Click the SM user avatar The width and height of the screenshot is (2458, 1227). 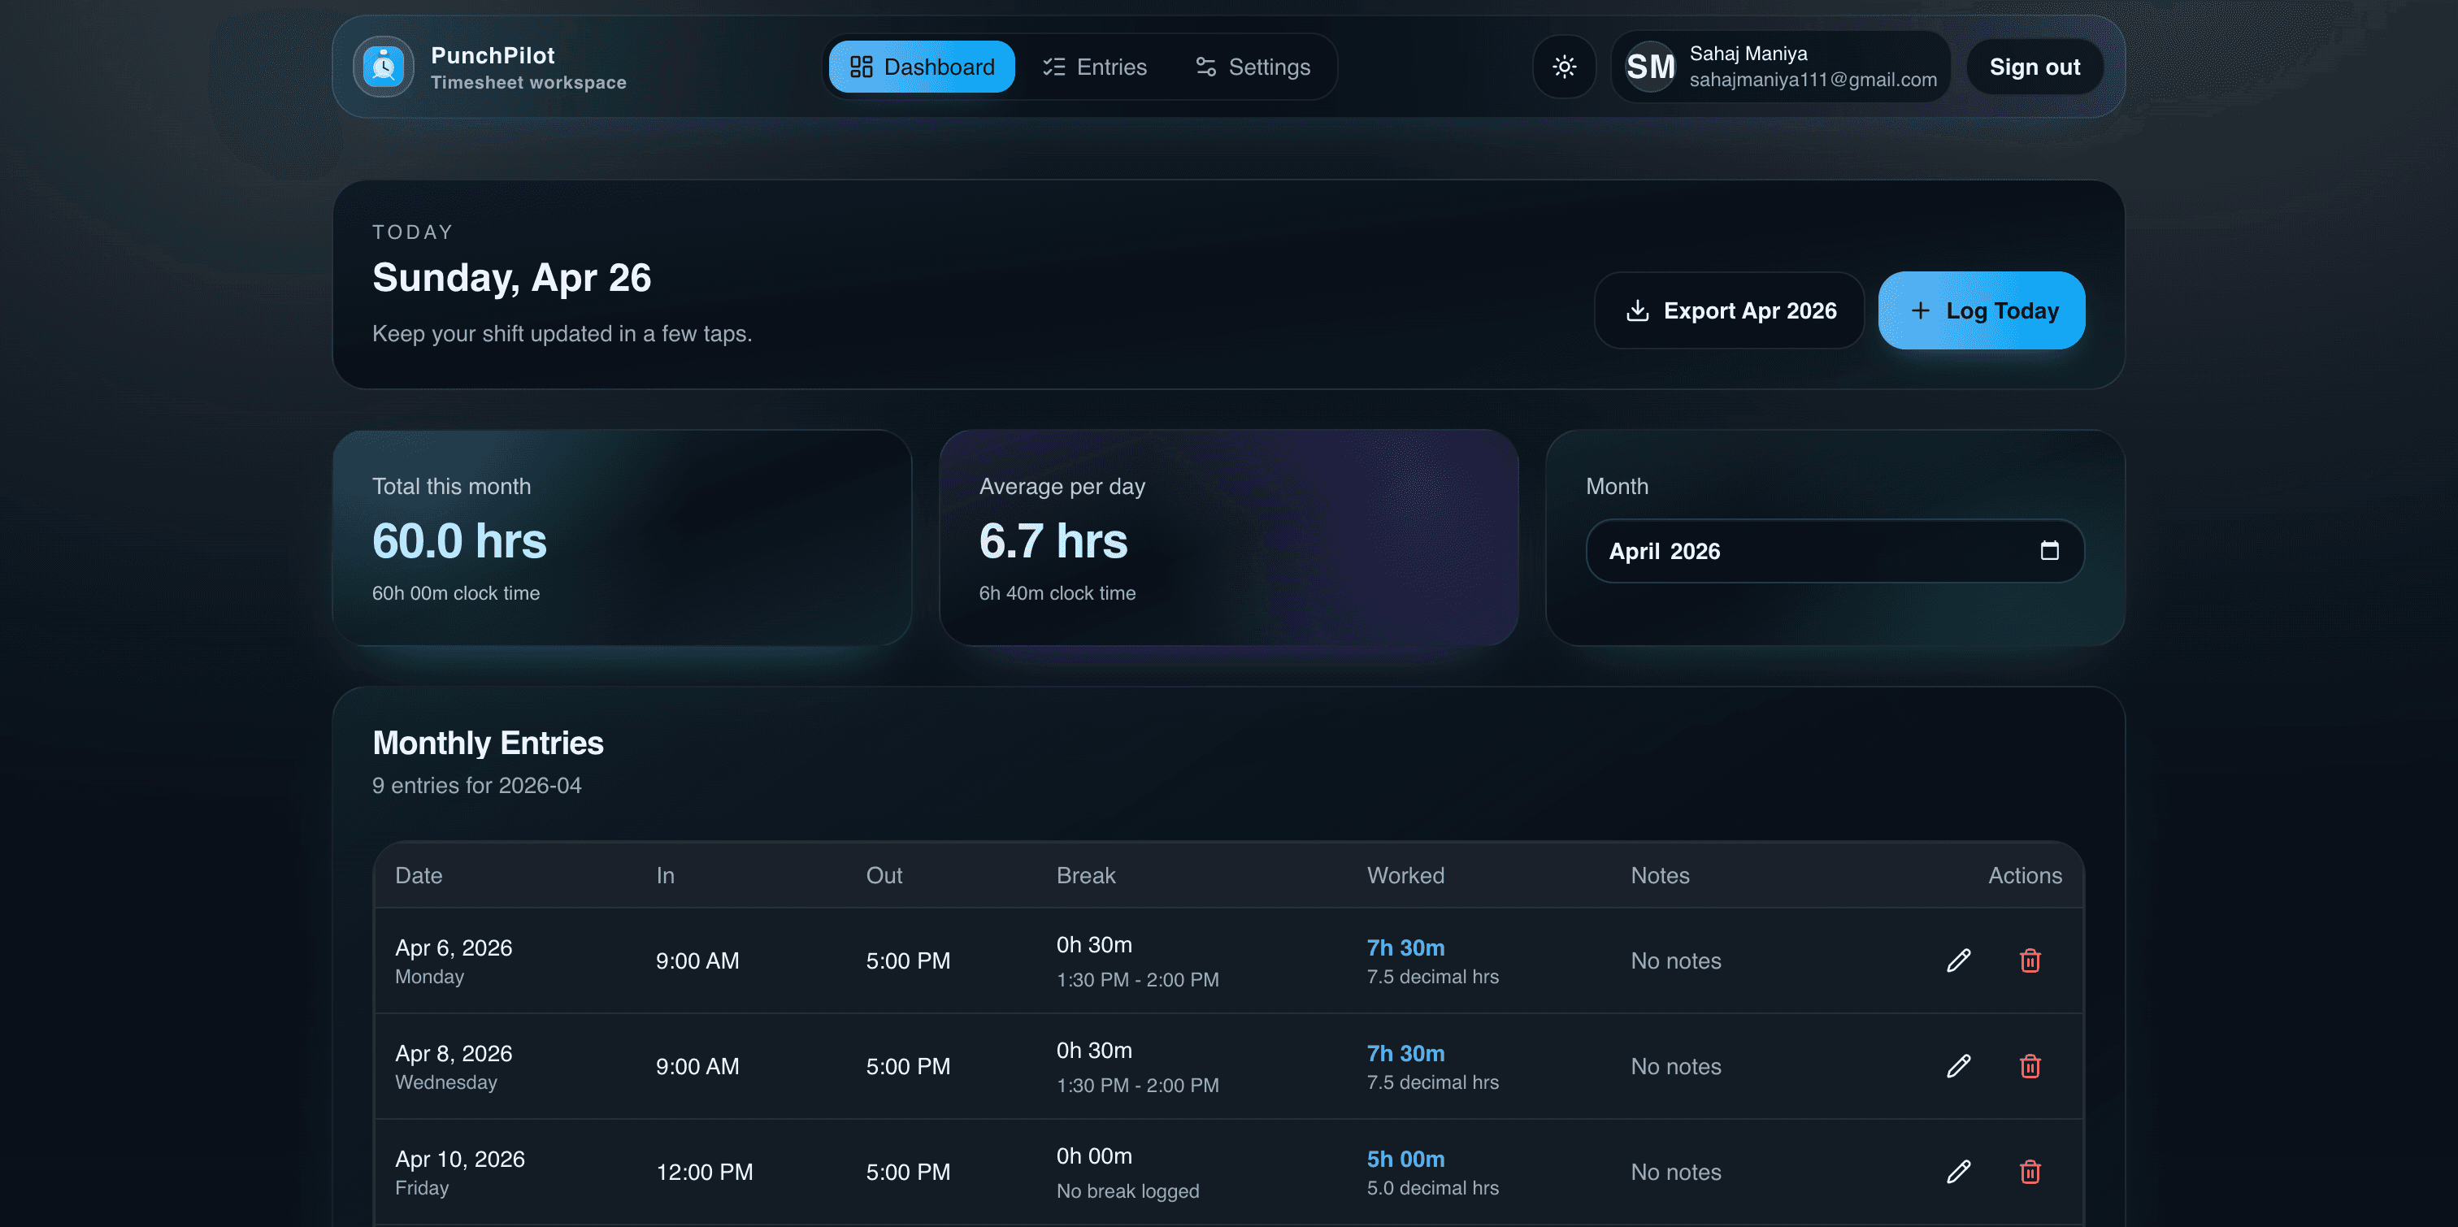click(1650, 67)
